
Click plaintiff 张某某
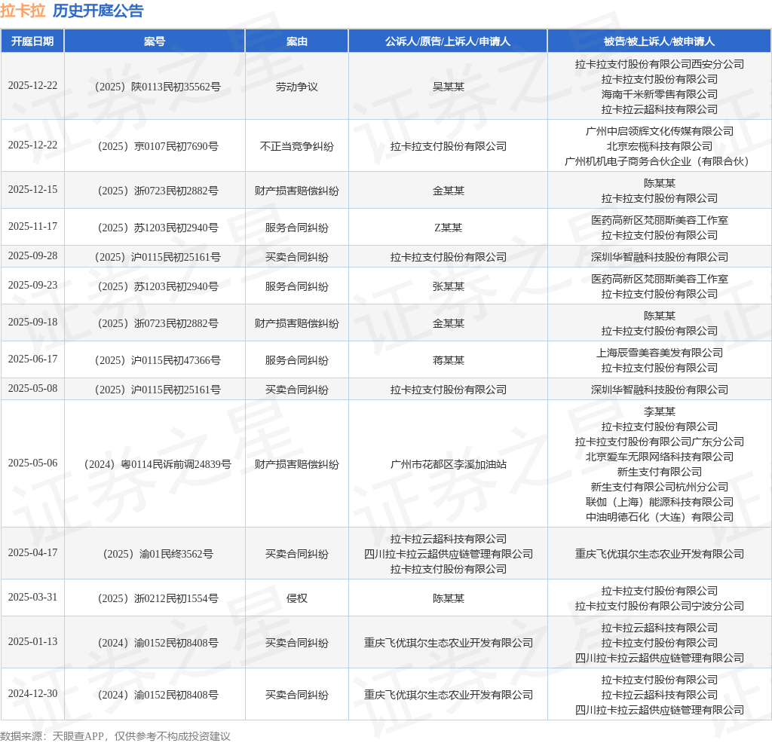(448, 286)
